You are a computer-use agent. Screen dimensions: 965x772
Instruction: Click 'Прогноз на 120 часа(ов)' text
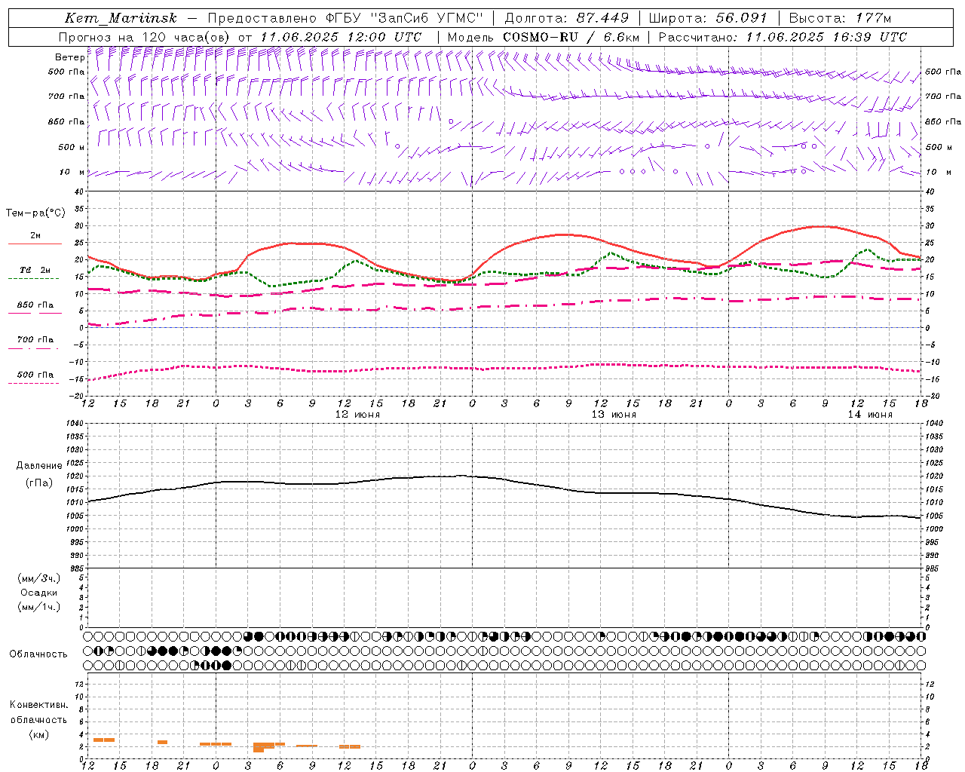pos(145,37)
